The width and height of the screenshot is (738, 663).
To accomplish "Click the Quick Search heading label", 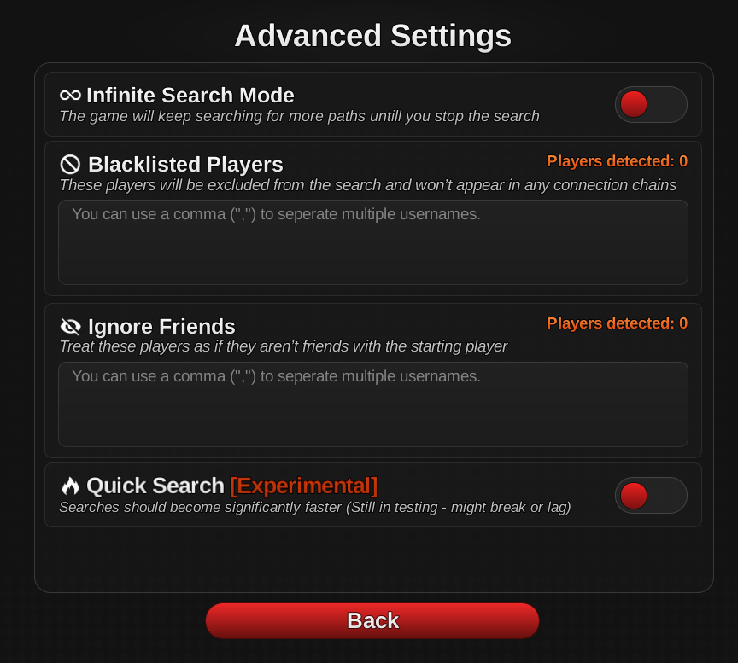I will click(x=155, y=486).
